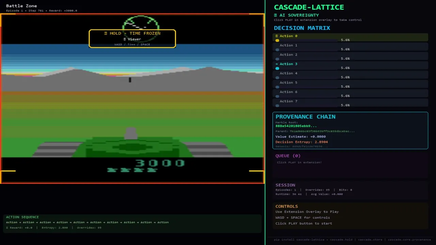
Task: Choose the highlighted Action 3 row
Action: [350, 66]
